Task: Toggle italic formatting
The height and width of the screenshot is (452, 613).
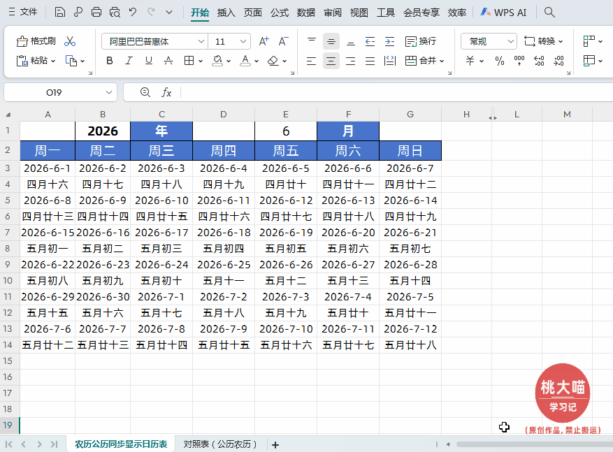Action: (x=128, y=61)
